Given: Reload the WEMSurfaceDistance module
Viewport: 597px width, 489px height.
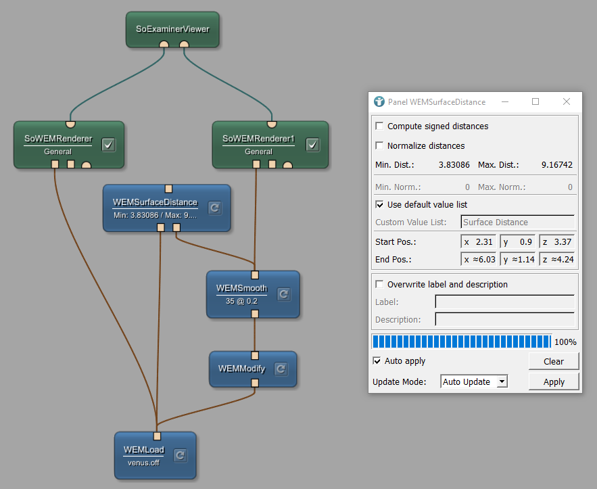Looking at the screenshot, I should click(214, 208).
